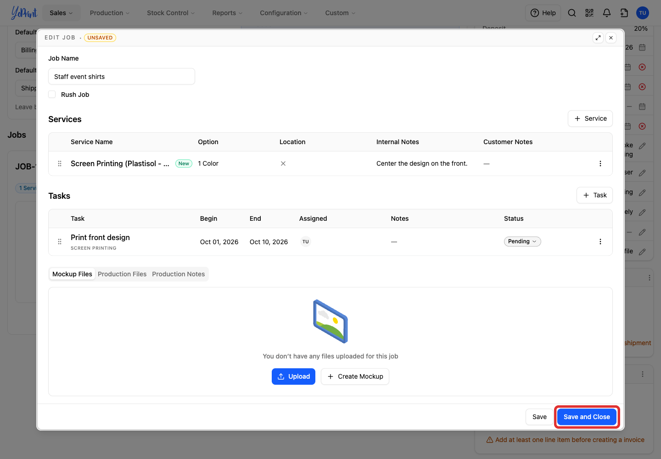Grab the Print front design task drag handle
The image size is (661, 459).
(60, 241)
